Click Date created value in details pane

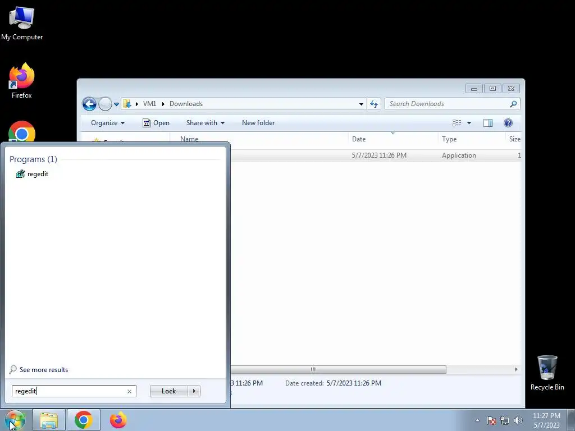pyautogui.click(x=354, y=383)
